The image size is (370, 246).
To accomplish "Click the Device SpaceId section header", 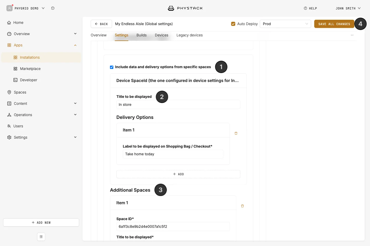I will (x=178, y=81).
